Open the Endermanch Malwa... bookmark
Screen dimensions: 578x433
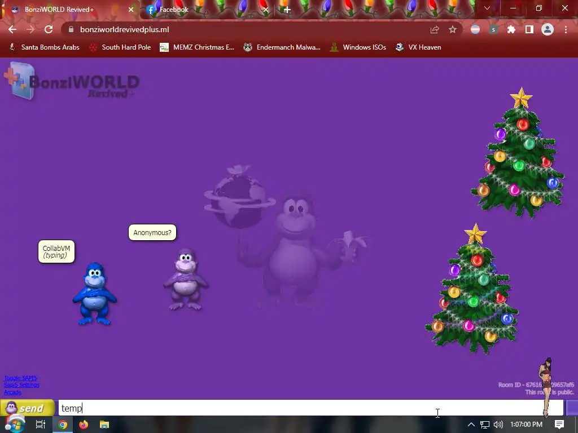[x=282, y=47]
